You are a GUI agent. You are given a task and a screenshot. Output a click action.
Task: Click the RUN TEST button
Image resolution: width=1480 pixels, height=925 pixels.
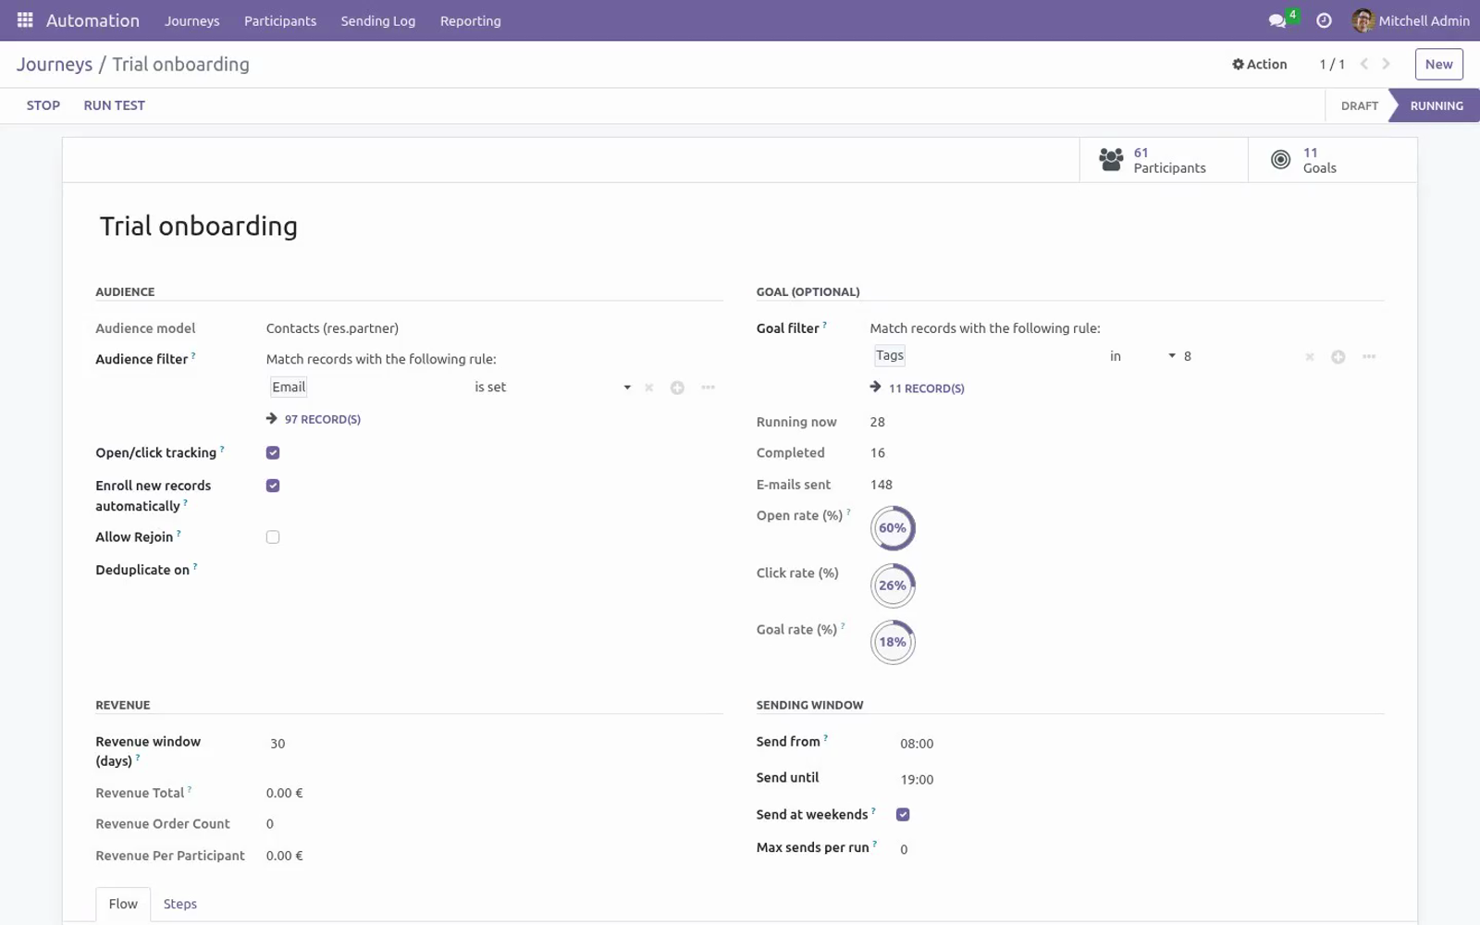(x=115, y=105)
